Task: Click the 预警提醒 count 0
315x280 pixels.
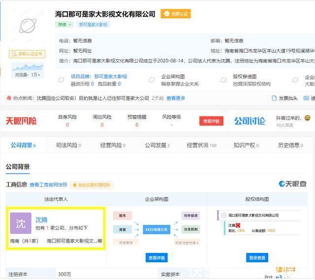Action: (x=137, y=125)
